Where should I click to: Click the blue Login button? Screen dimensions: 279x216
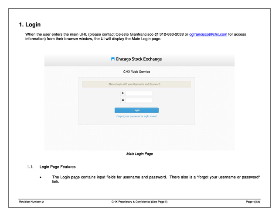(x=136, y=110)
